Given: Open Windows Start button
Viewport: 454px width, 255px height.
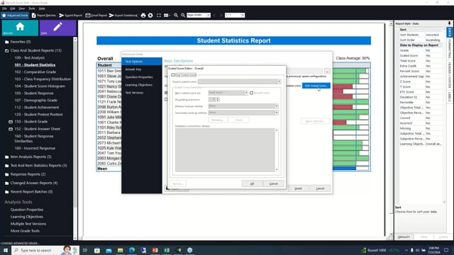Looking at the screenshot, I should 5,250.
